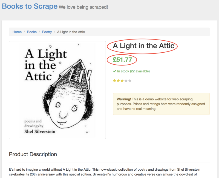Click the fifth gray rating star
Viewport: 219px width, 178px height.
(130, 81)
